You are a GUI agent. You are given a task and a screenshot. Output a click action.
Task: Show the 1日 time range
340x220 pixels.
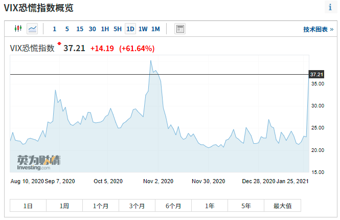28,206
